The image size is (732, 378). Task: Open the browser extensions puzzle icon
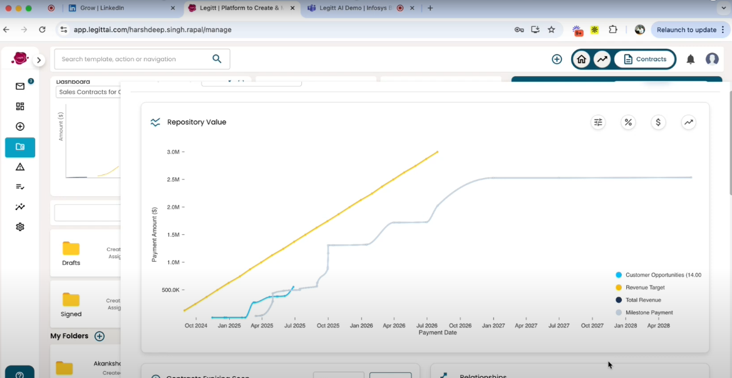(613, 29)
